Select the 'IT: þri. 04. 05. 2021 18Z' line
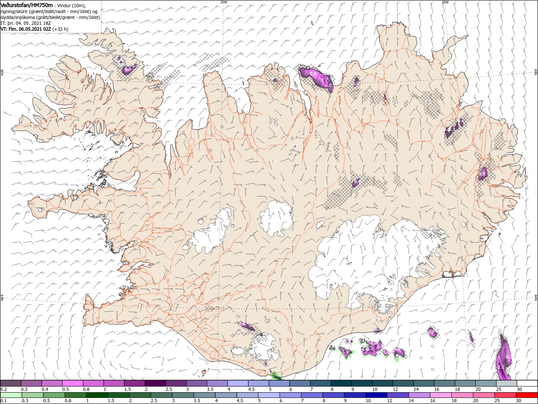This screenshot has height=404, width=538. 26,23
